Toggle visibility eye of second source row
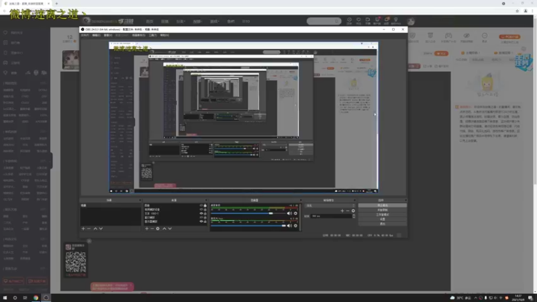The width and height of the screenshot is (537, 302). click(201, 209)
